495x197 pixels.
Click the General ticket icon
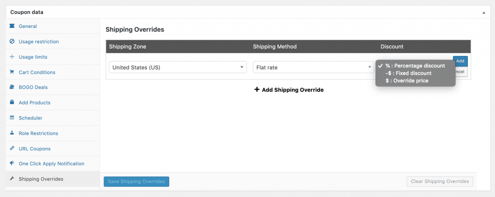pos(12,26)
